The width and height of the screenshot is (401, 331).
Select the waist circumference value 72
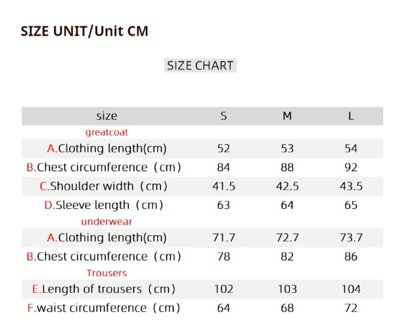(351, 307)
